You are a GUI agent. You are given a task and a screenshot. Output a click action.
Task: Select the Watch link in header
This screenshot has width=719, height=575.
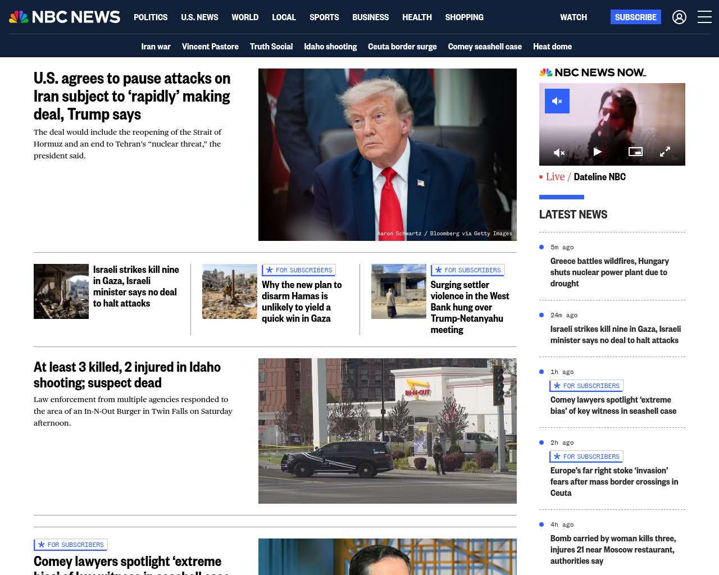[x=574, y=17]
